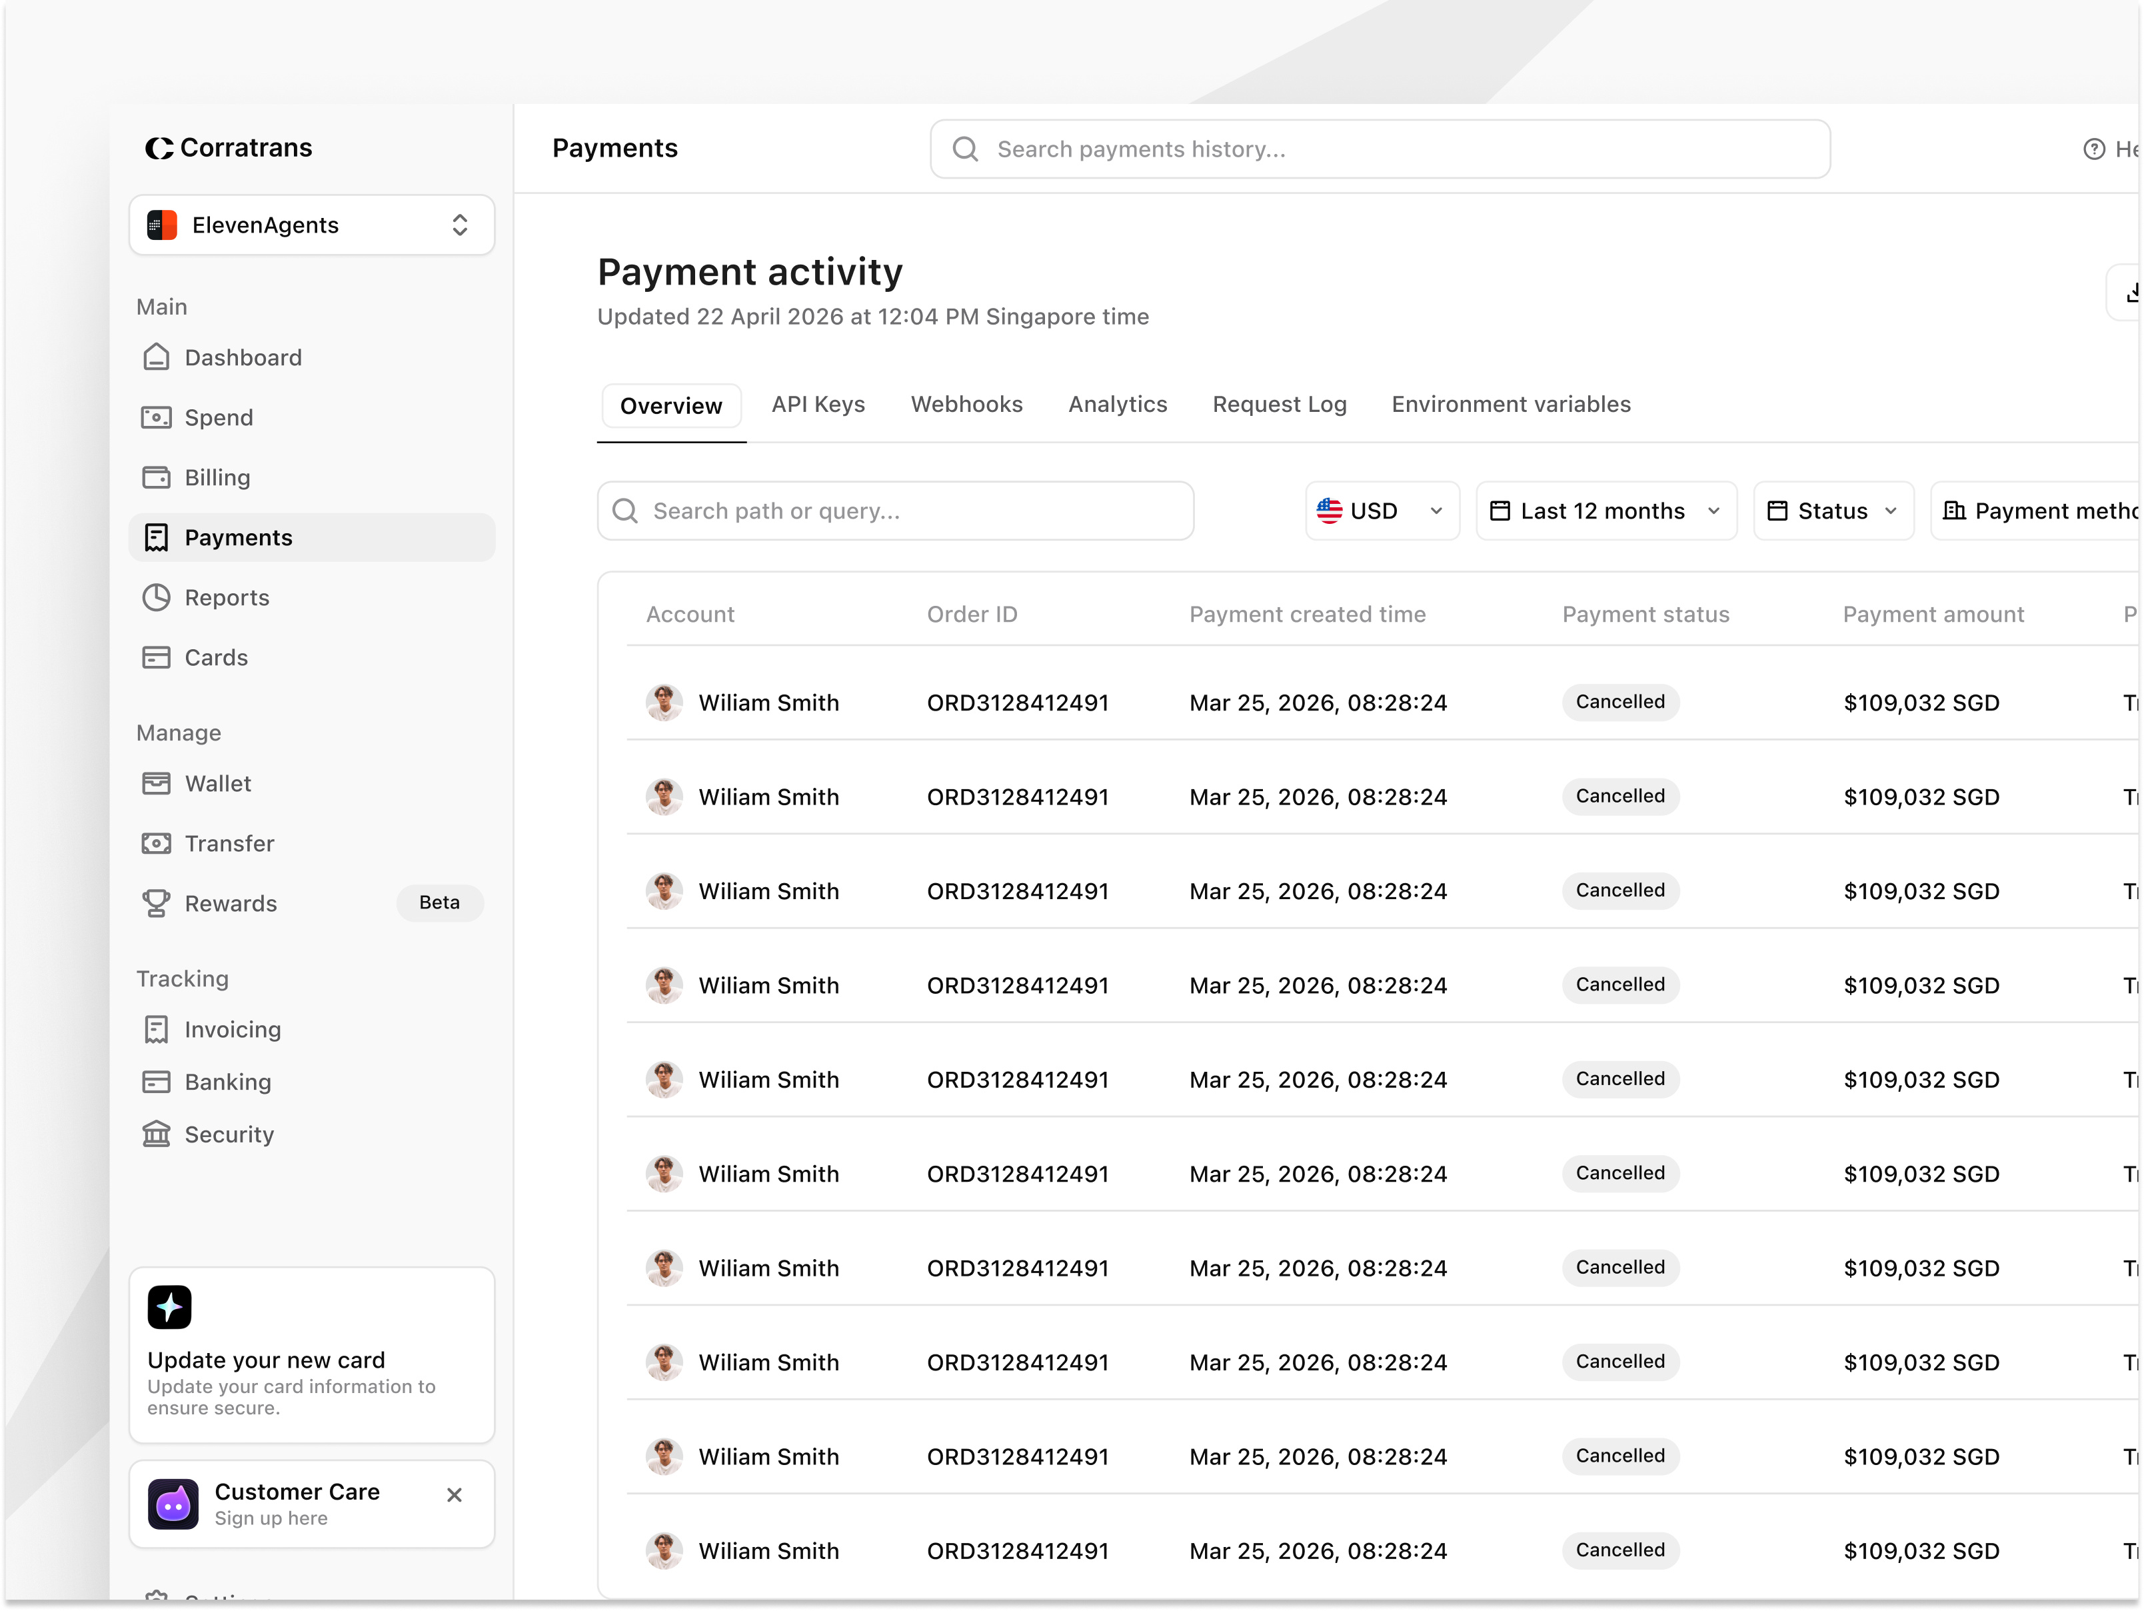
Task: Click the Wallet icon under Manage
Action: tap(156, 785)
